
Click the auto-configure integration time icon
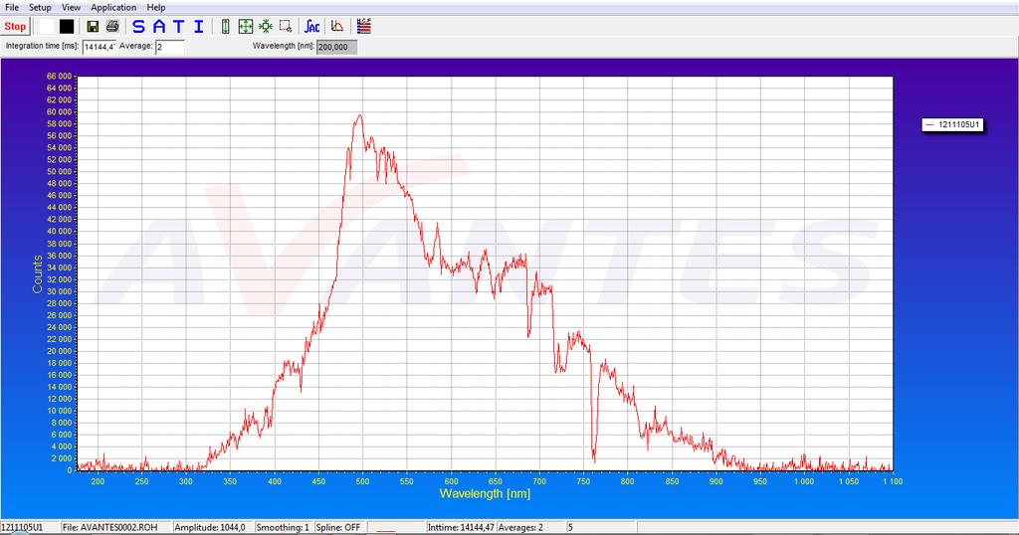click(x=311, y=27)
